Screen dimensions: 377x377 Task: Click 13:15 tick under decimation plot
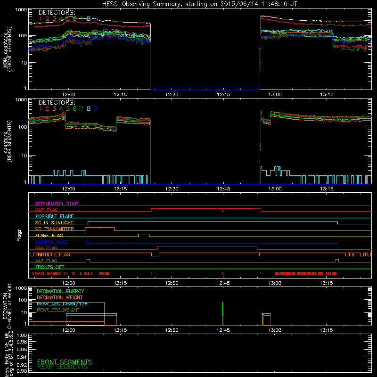click(327, 330)
